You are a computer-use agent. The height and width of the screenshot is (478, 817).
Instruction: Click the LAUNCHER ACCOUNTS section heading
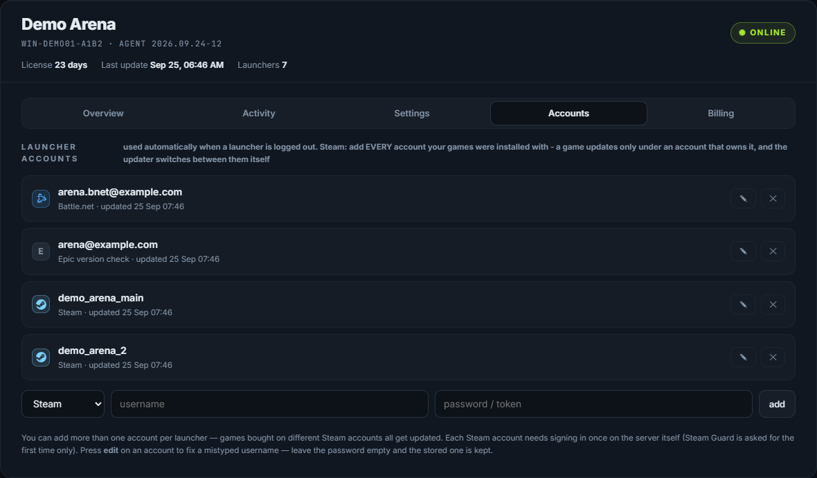click(49, 152)
